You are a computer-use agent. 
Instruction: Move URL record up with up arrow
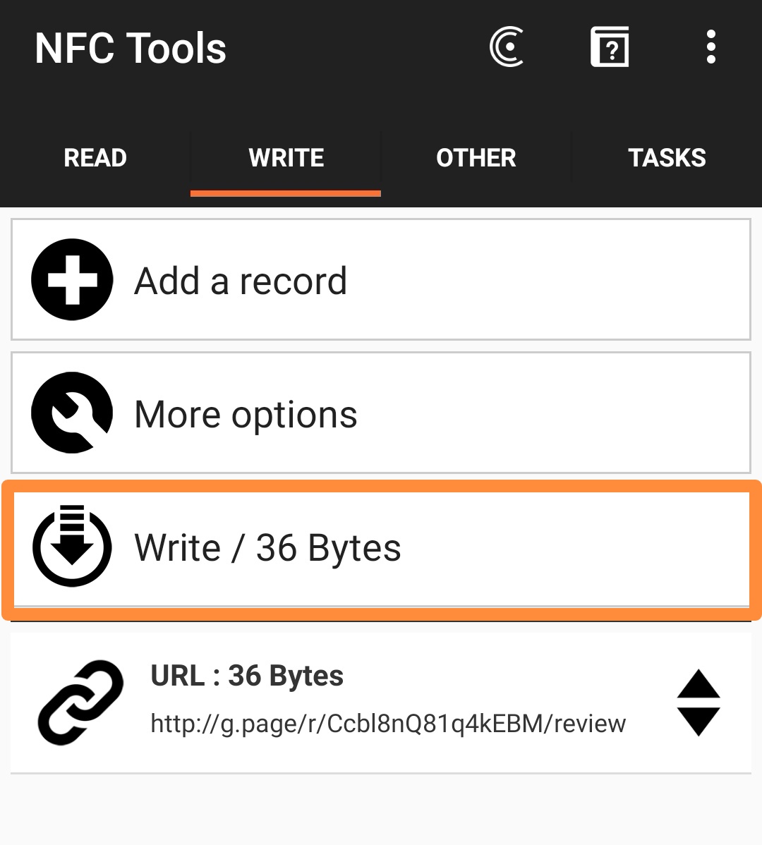click(698, 683)
